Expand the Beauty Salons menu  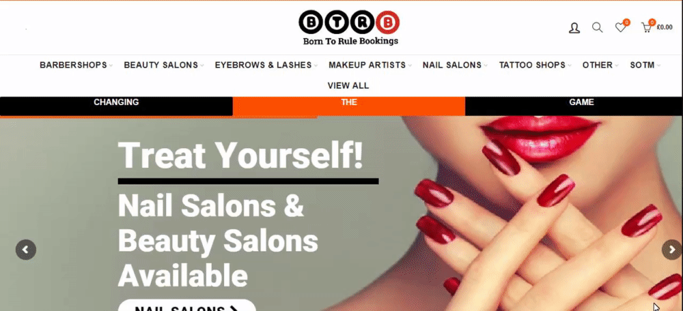click(164, 65)
